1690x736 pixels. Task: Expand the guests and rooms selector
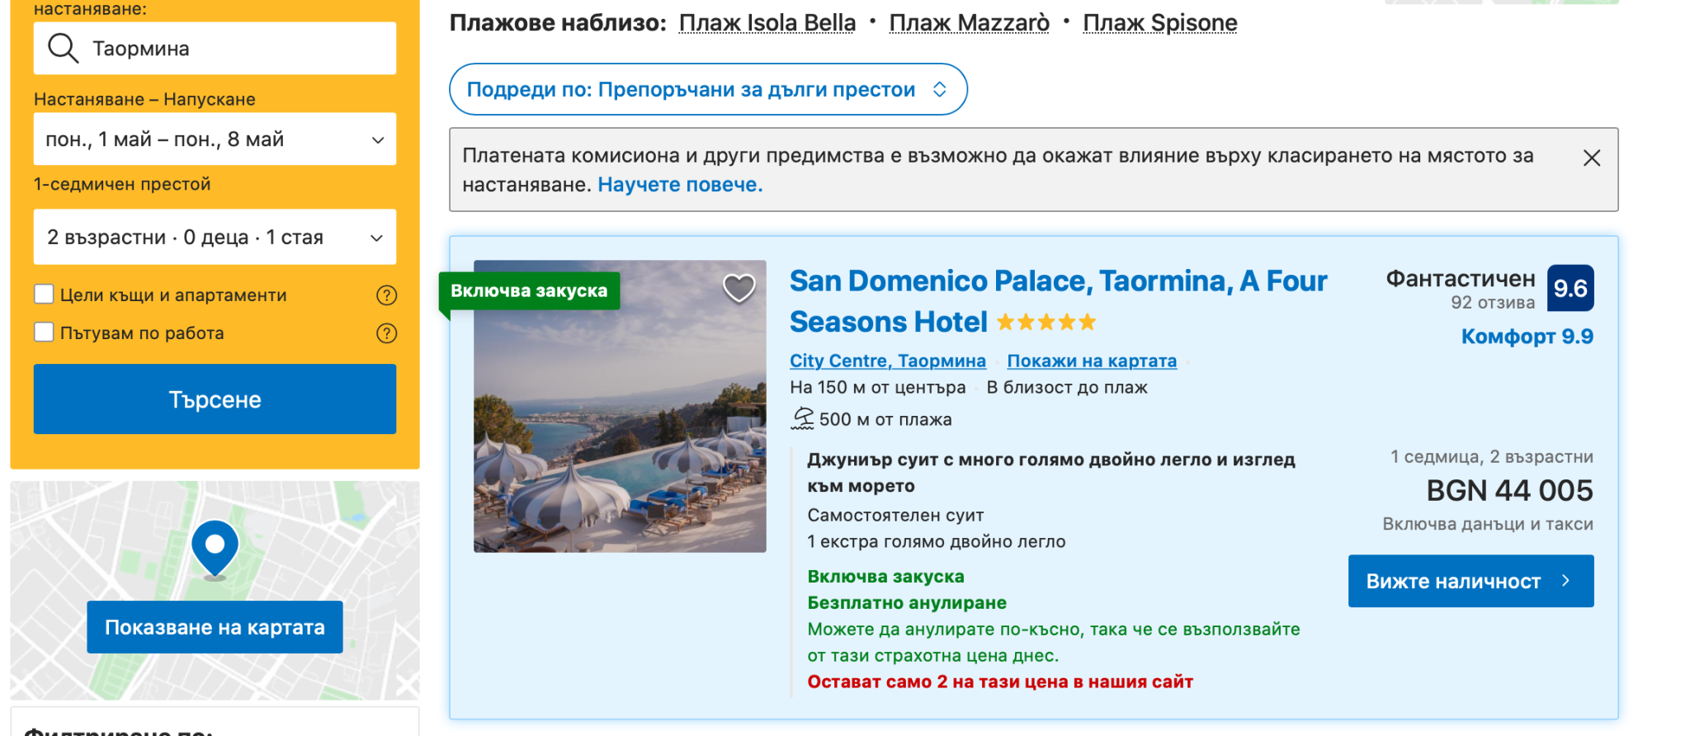[215, 238]
